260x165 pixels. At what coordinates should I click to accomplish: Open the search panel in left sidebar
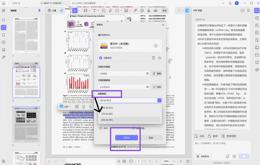4,20
